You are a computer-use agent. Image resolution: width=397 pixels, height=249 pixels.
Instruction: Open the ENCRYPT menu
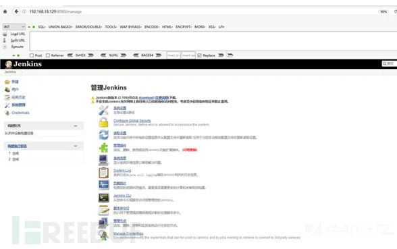184,26
